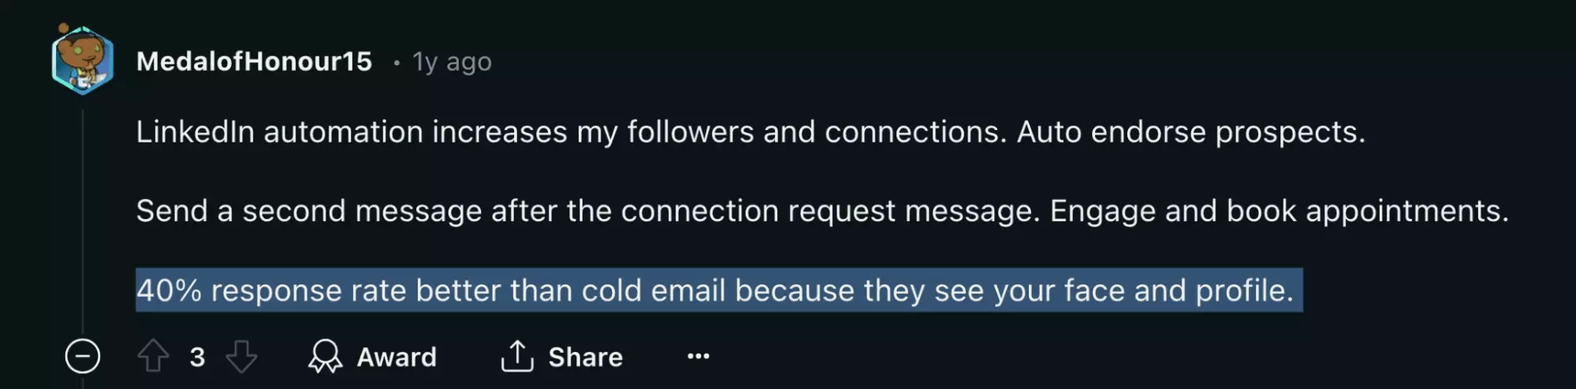Click the "Auto endorse prospects." sentence
The width and height of the screenshot is (1576, 389).
click(1190, 132)
